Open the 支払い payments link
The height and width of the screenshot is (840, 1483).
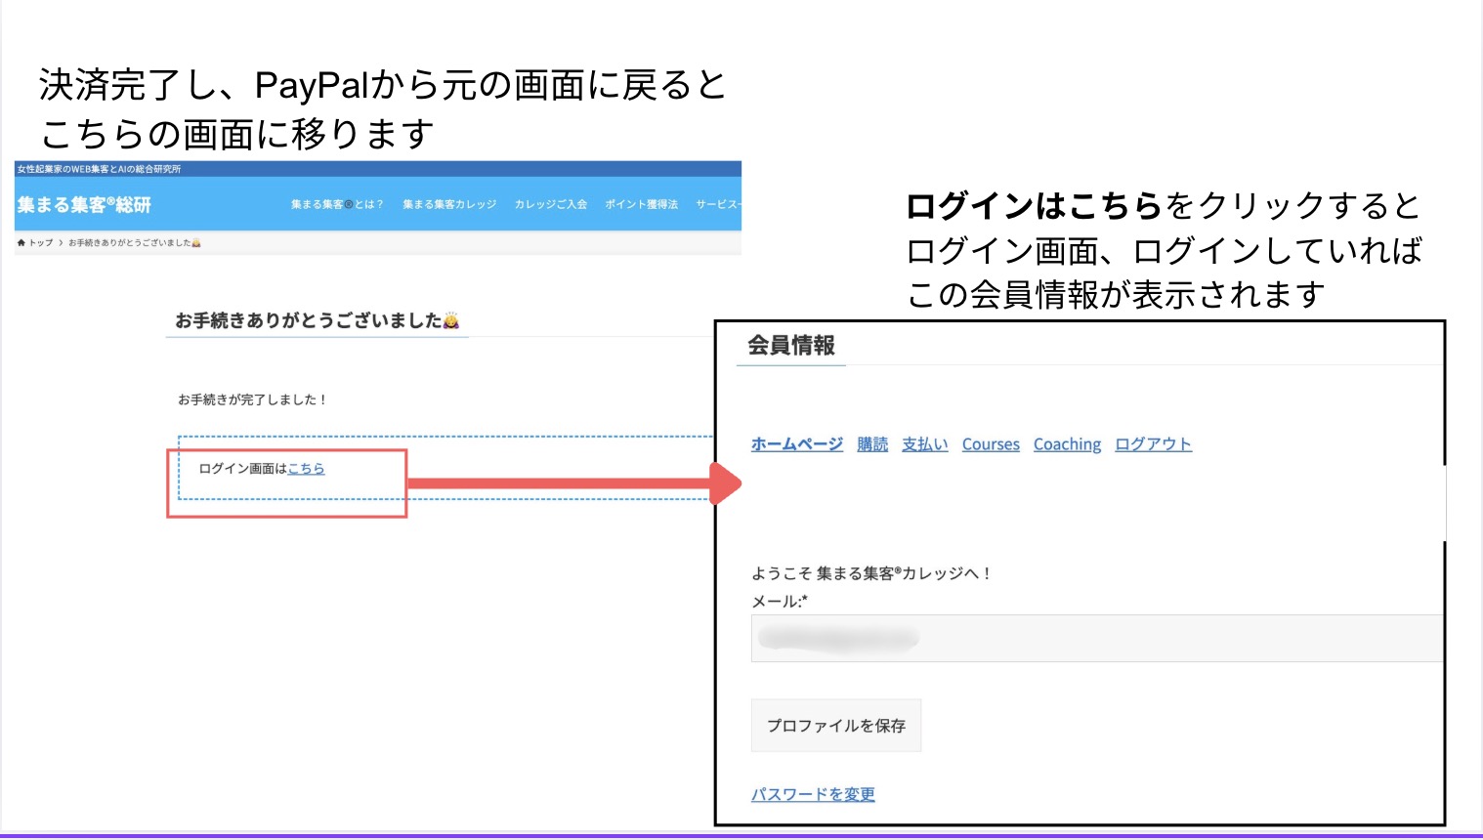tap(924, 444)
